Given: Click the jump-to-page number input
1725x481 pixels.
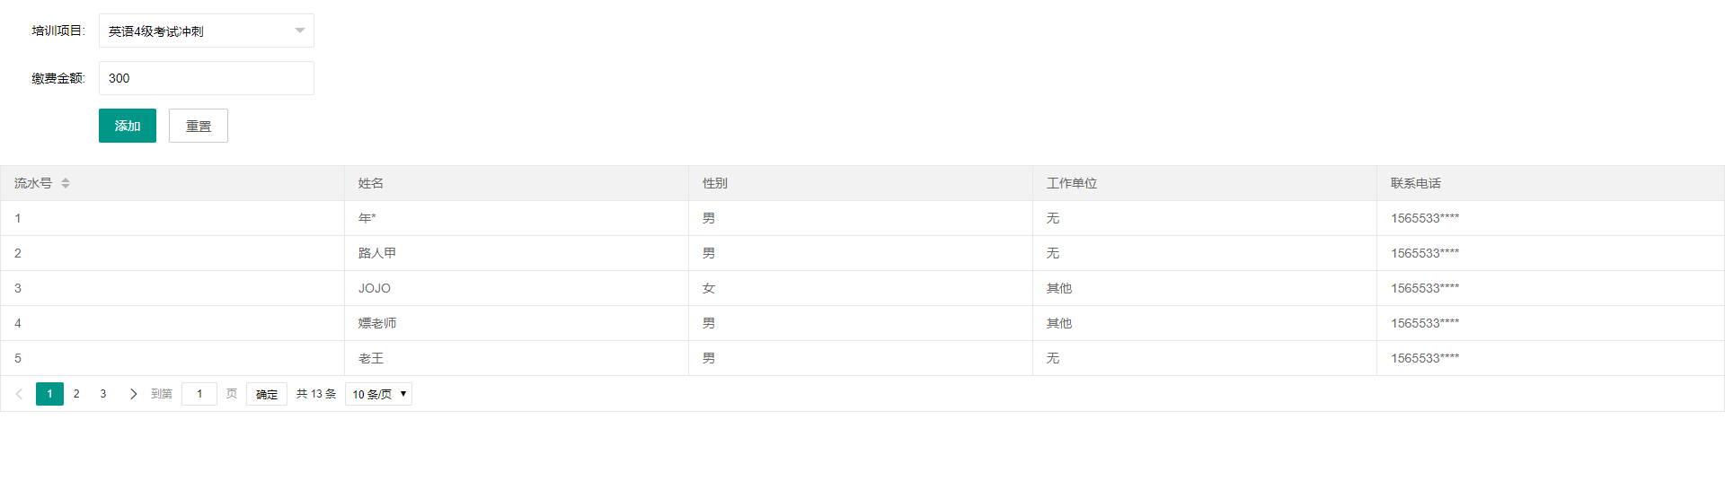Looking at the screenshot, I should pos(199,394).
